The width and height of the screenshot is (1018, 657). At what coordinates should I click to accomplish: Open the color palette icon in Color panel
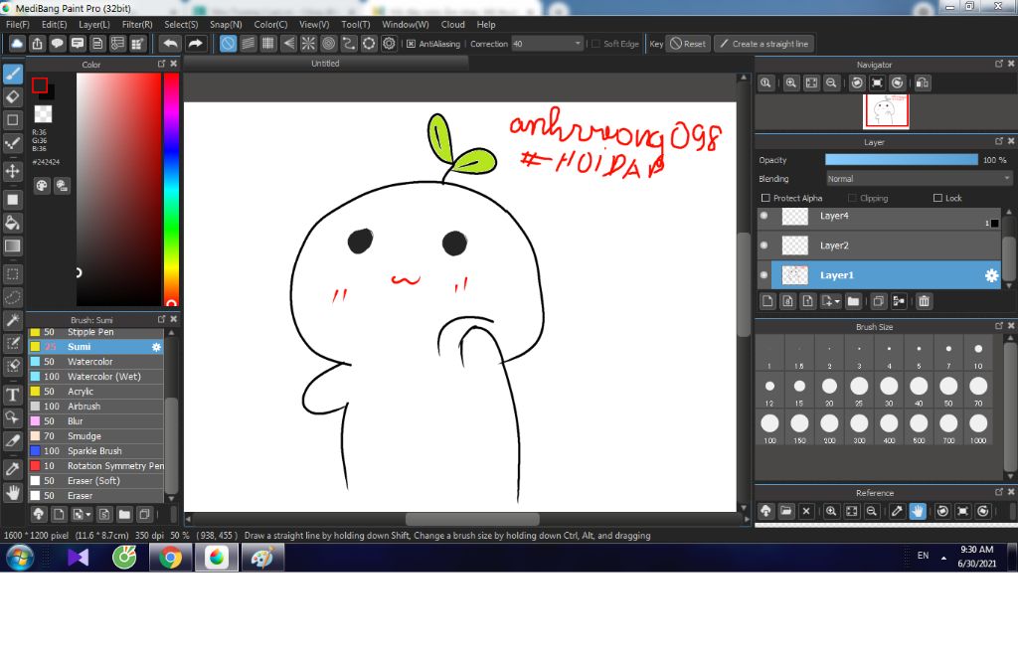click(42, 186)
